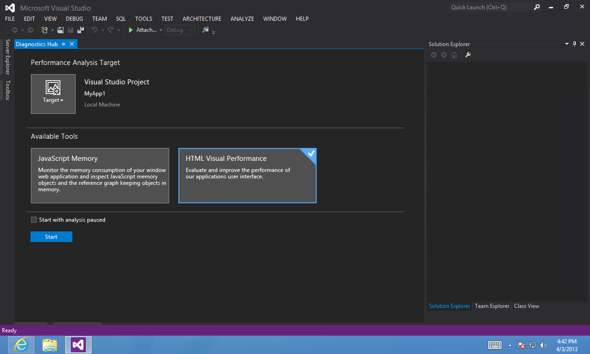Open Internet Explorer from the taskbar
590x354 pixels.
pos(21,345)
